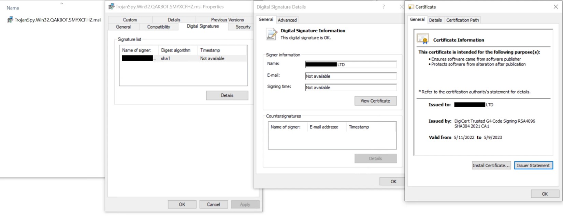Click the Install Certificate button
Viewport: 563px width, 216px height.
click(491, 165)
